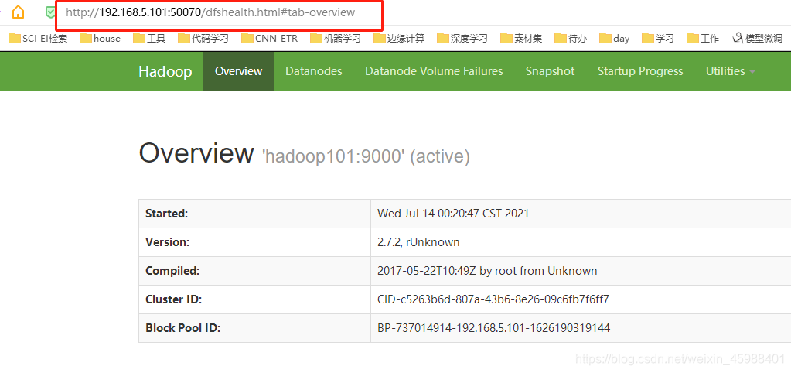The height and width of the screenshot is (373, 791).
Task: Open the CNN-ETR bookmark folder
Action: [269, 39]
